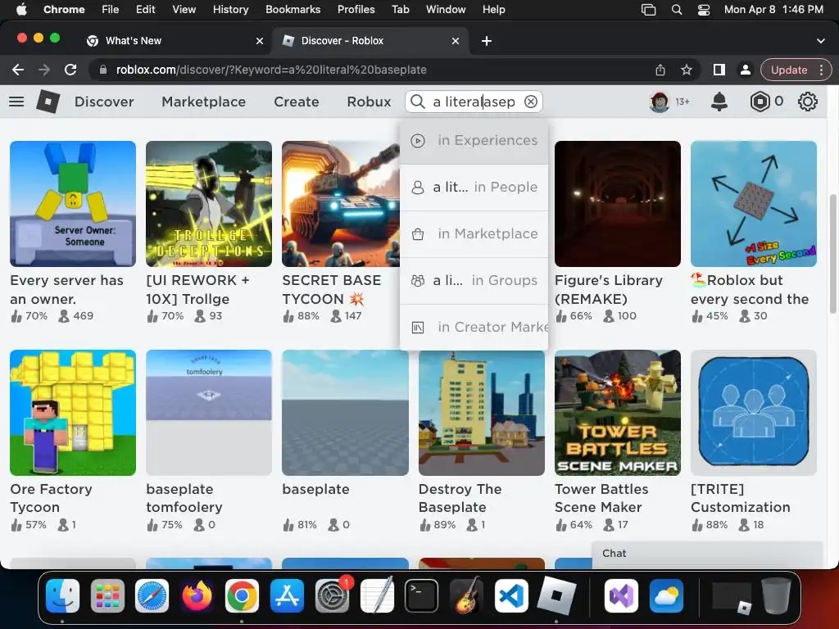Open the Robux nav link
Viewport: 839px width, 629px height.
click(369, 102)
